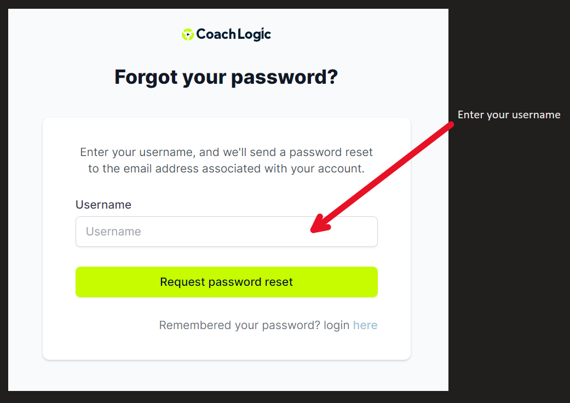This screenshot has height=403, width=570.
Task: Select the "Enter your username" annotation text
Action: tap(509, 115)
